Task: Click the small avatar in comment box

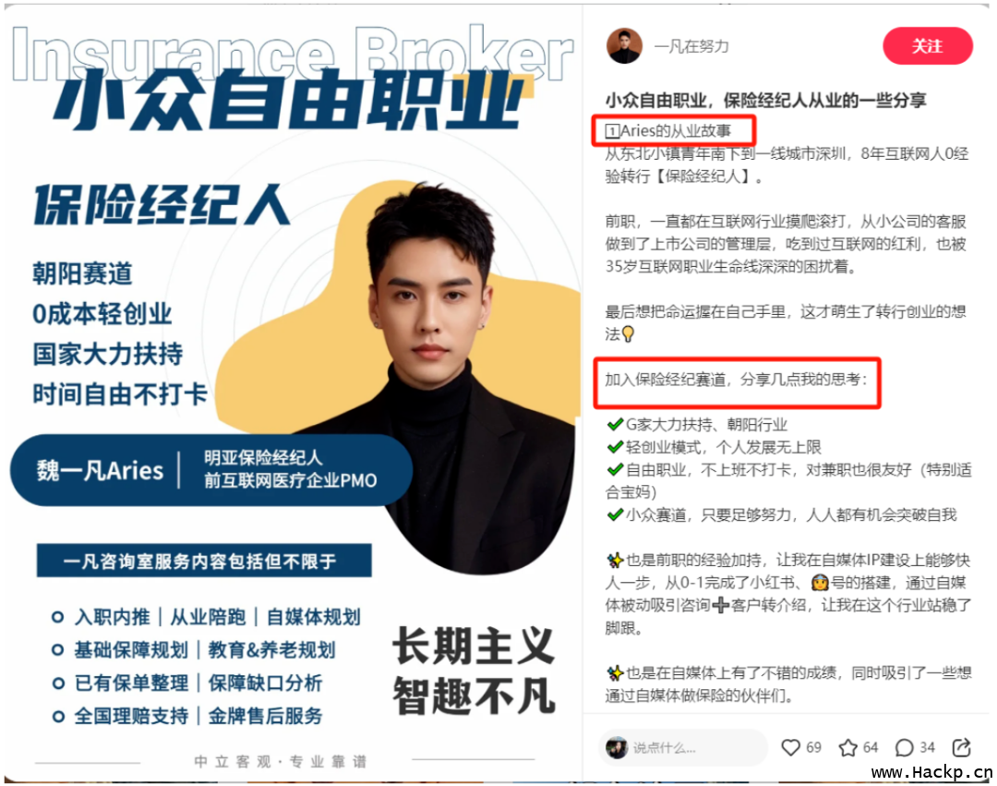Action: point(616,747)
